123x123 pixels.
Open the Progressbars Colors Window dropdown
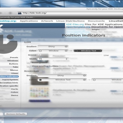(x=107, y=80)
